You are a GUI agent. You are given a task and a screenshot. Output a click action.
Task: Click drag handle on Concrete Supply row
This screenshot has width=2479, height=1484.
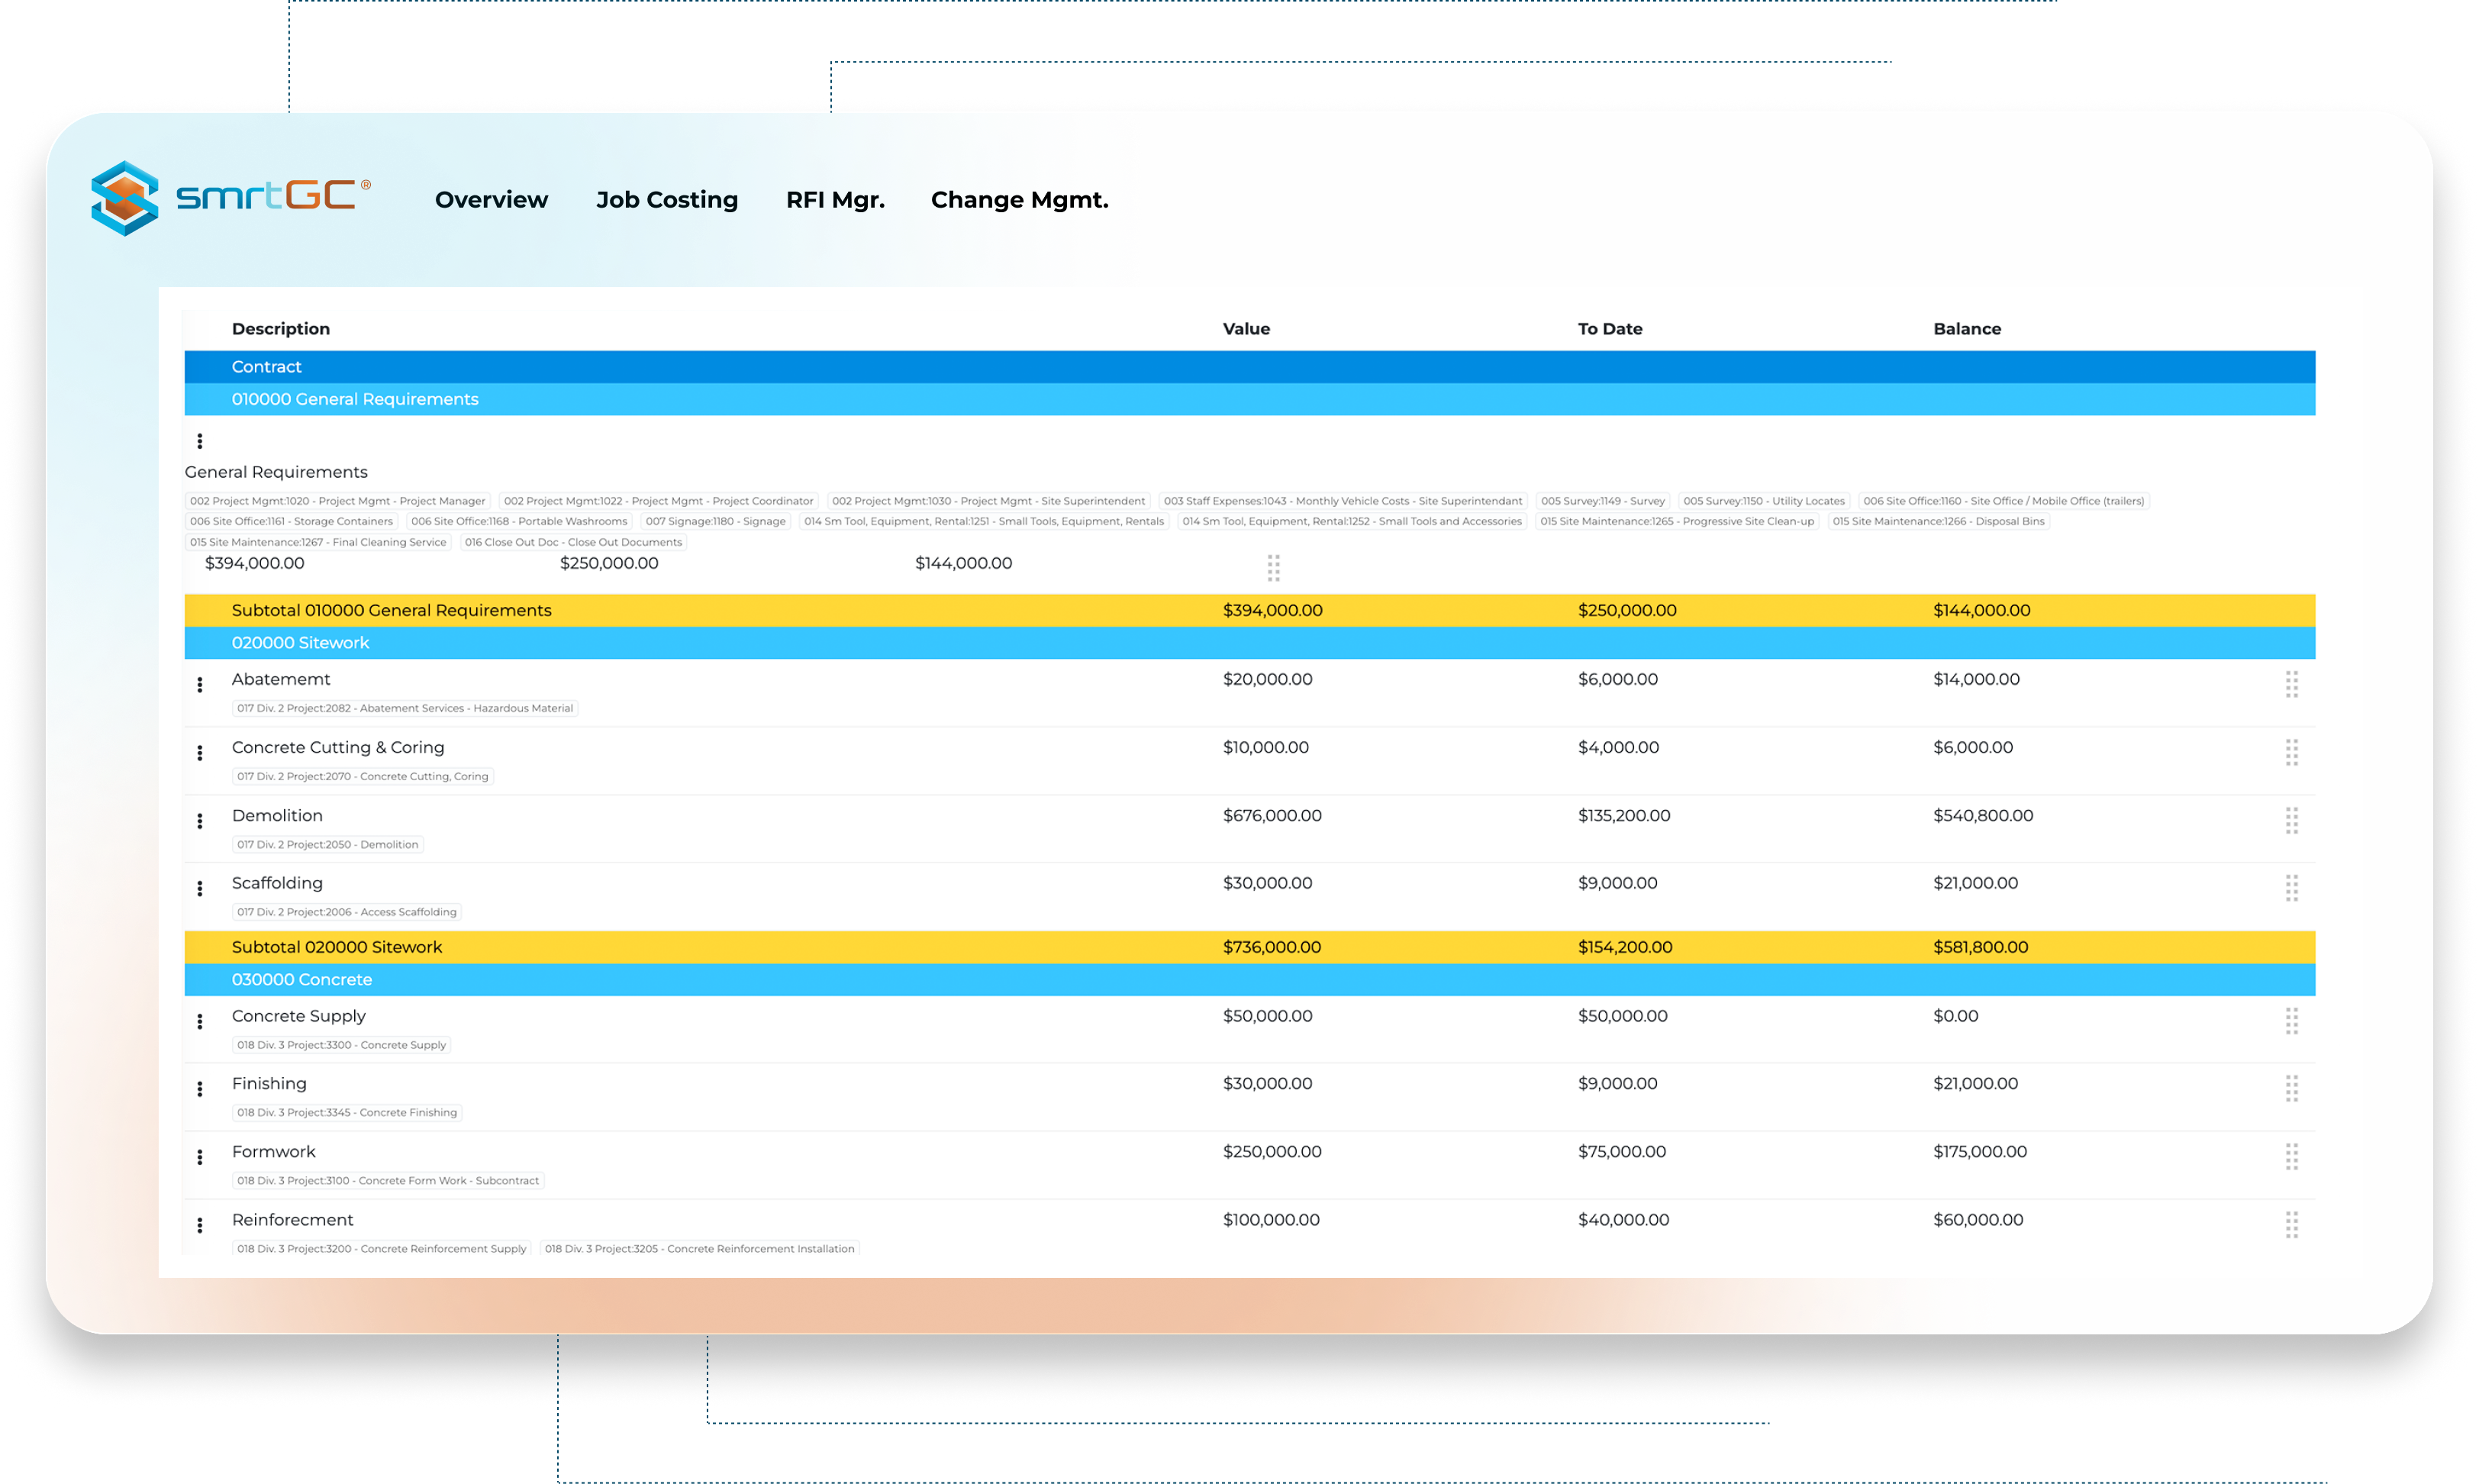[2291, 1021]
